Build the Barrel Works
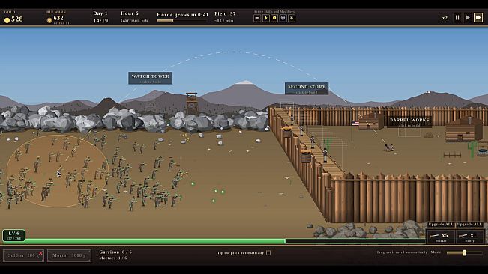 [x=409, y=122]
